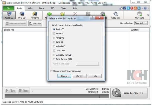Switch to the ISO tab
The height and width of the screenshot is (105, 152).
coord(53,8)
